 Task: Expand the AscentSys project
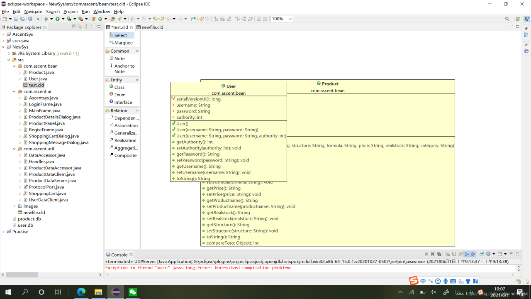[x=3, y=34]
